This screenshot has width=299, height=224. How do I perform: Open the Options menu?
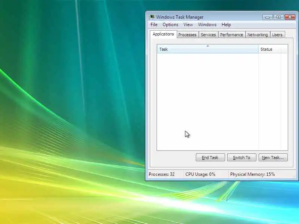[170, 25]
